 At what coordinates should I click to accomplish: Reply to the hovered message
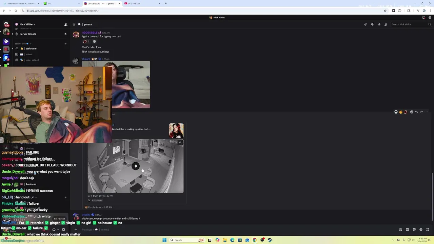(x=416, y=112)
